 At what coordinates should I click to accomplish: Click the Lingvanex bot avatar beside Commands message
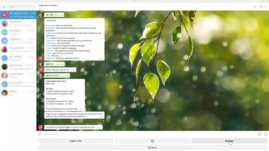click(x=41, y=58)
